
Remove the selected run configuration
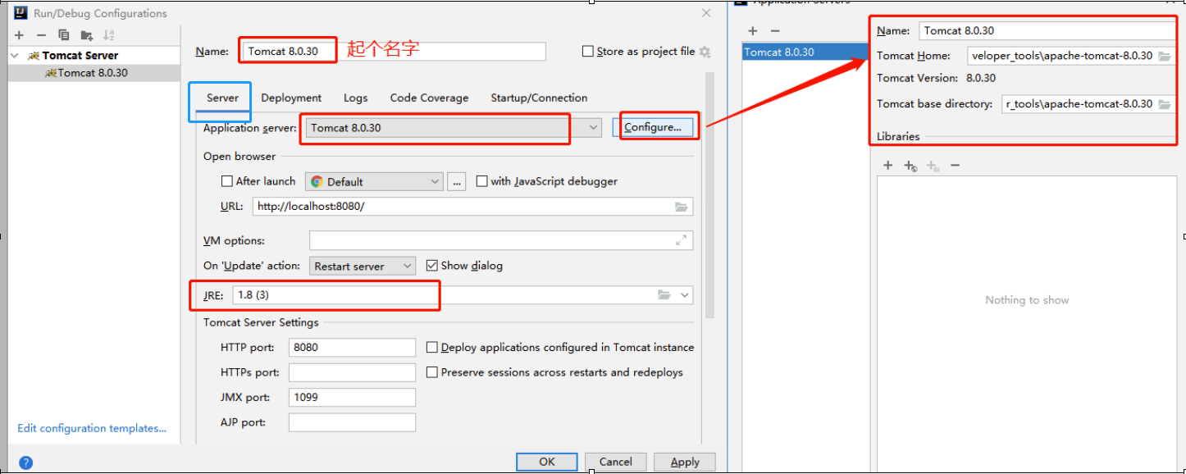pos(41,35)
